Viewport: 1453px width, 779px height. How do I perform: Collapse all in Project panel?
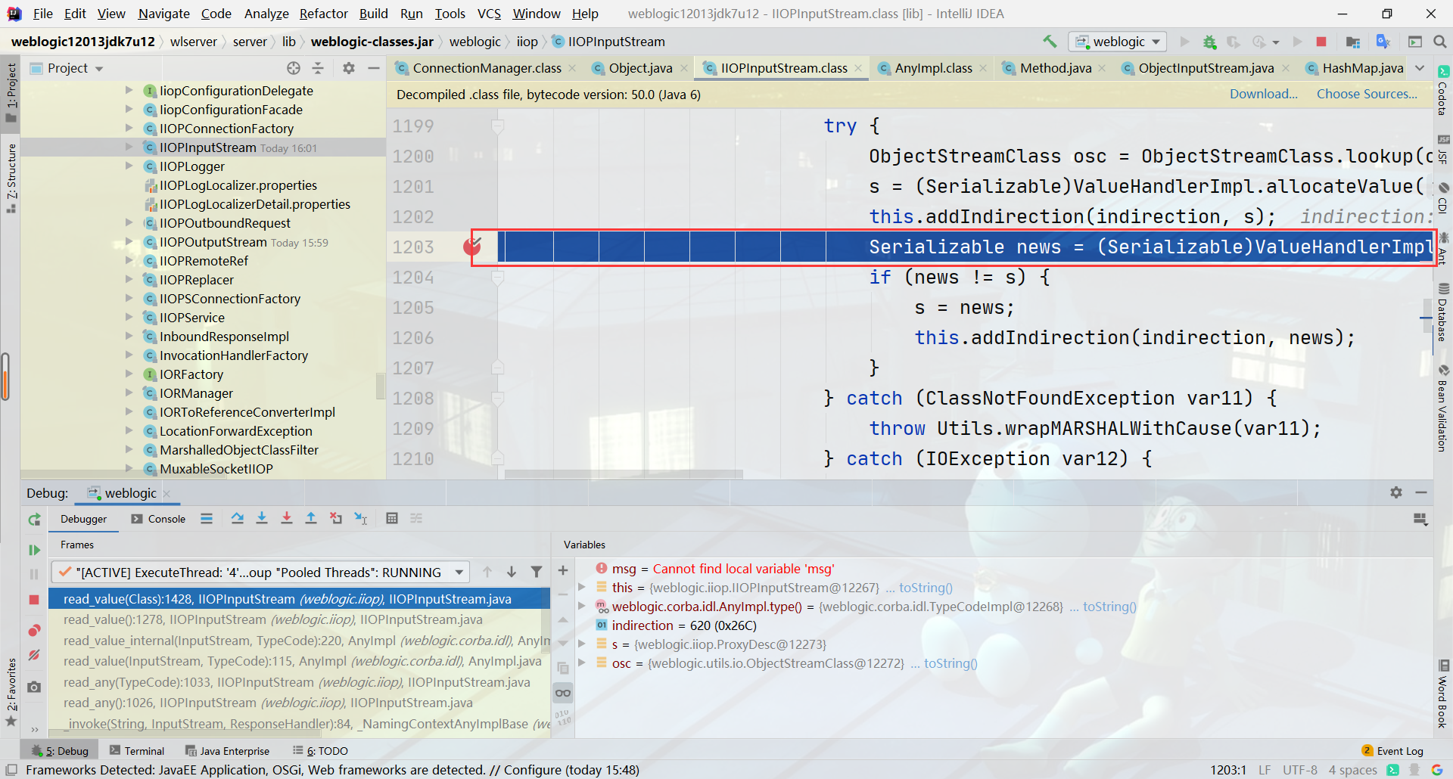coord(318,68)
